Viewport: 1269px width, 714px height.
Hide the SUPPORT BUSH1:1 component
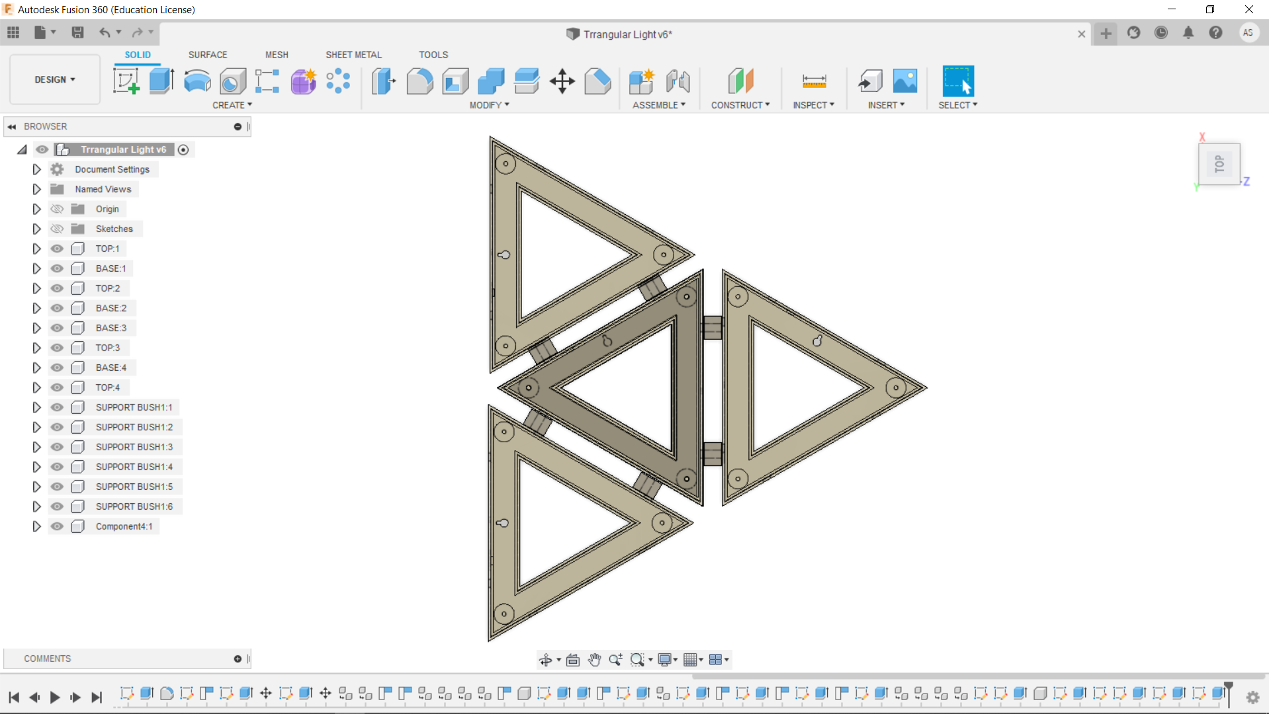58,407
